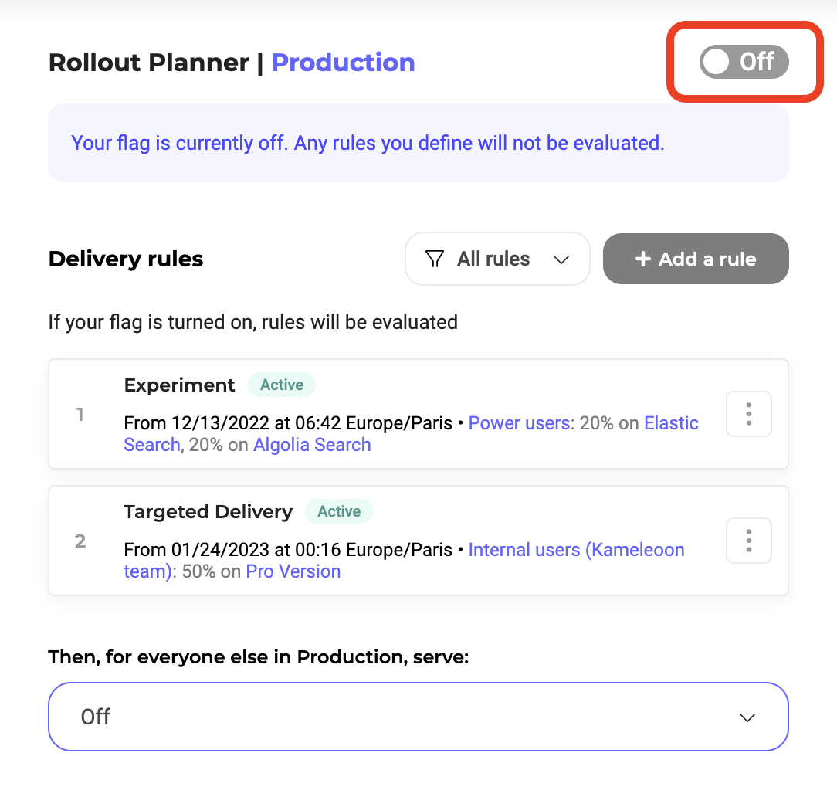Click the Add a rule button
The image size is (837, 797).
point(696,259)
